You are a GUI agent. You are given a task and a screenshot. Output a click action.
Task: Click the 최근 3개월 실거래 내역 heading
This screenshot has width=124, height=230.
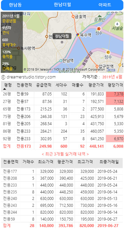[65, 154]
